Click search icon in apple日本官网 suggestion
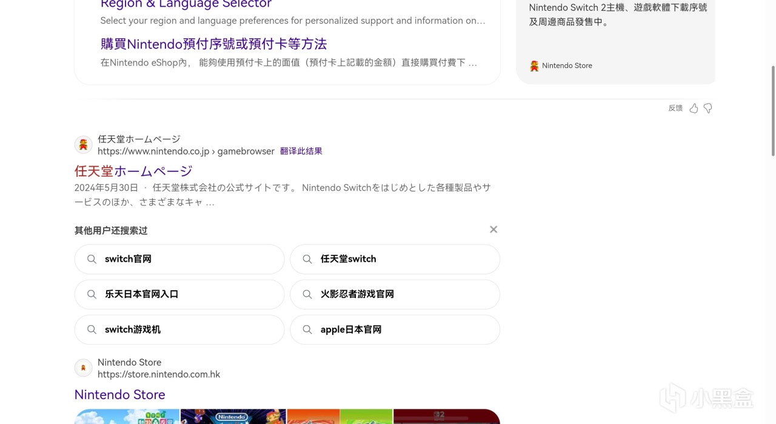776x424 pixels. [307, 330]
